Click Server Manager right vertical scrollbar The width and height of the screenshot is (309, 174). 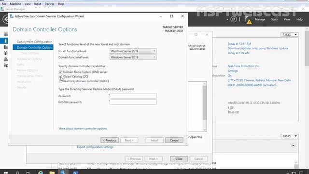click(x=307, y=48)
